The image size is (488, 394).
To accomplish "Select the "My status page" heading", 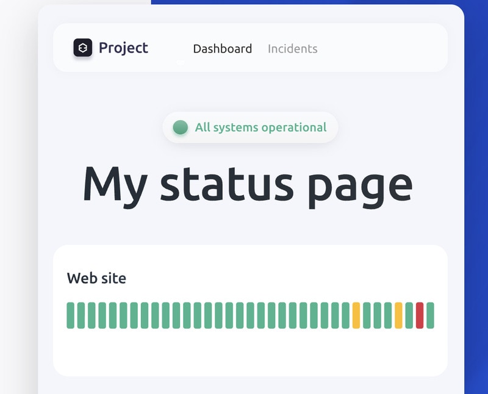I will [x=248, y=184].
